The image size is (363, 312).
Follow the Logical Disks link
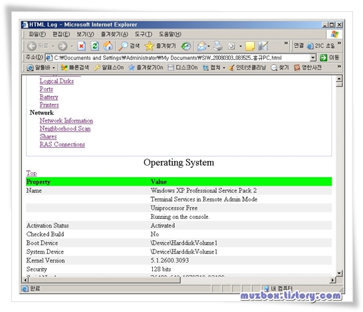57,81
